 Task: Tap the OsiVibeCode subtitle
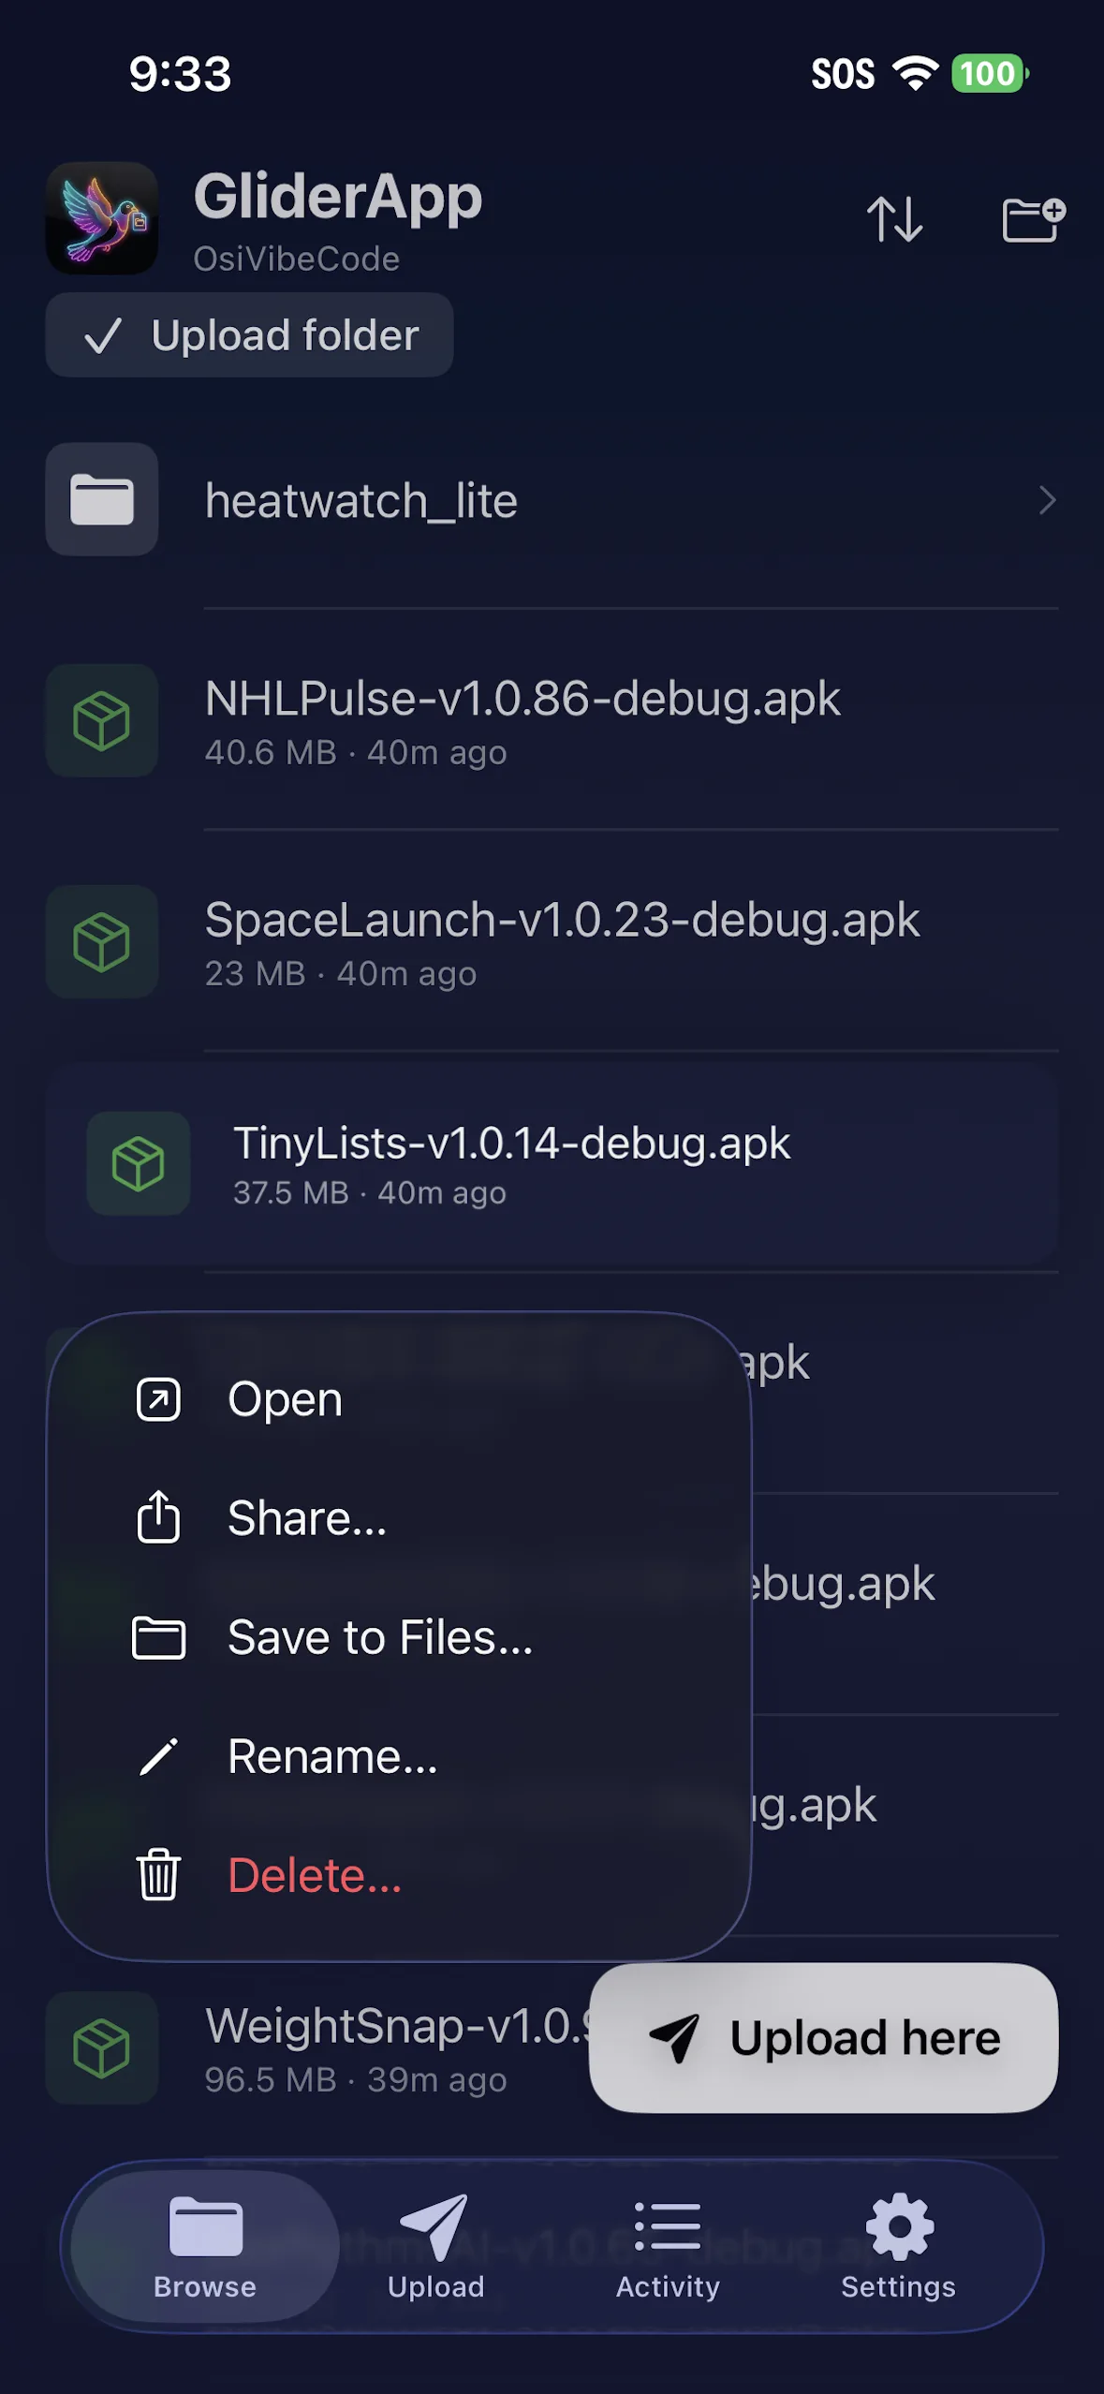point(297,259)
